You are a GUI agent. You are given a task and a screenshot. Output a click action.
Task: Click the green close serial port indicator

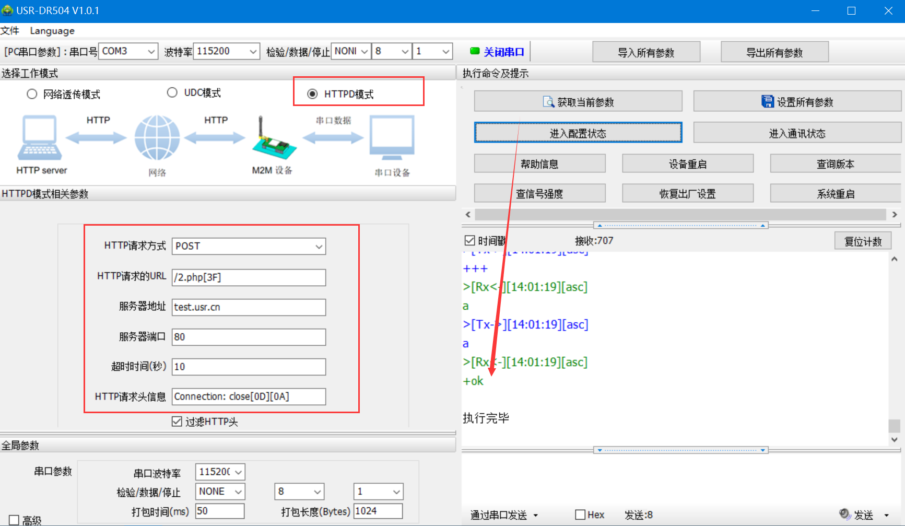tap(475, 51)
